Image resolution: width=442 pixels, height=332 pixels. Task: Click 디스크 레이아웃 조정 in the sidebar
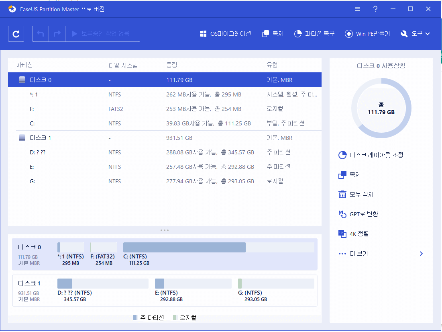pyautogui.click(x=371, y=155)
